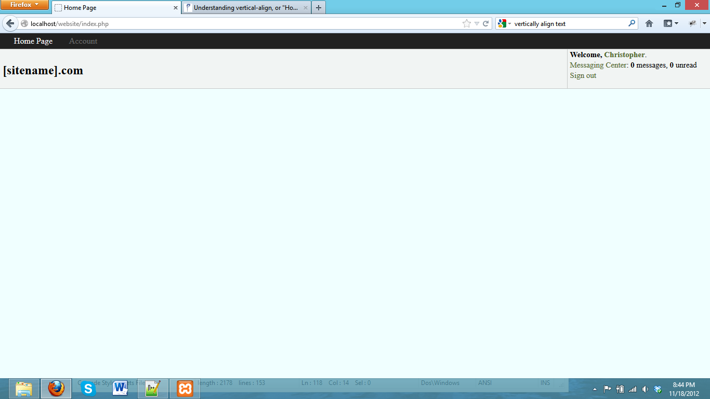Open Notepad++ from the taskbar
This screenshot has height=399, width=710.
(x=153, y=388)
